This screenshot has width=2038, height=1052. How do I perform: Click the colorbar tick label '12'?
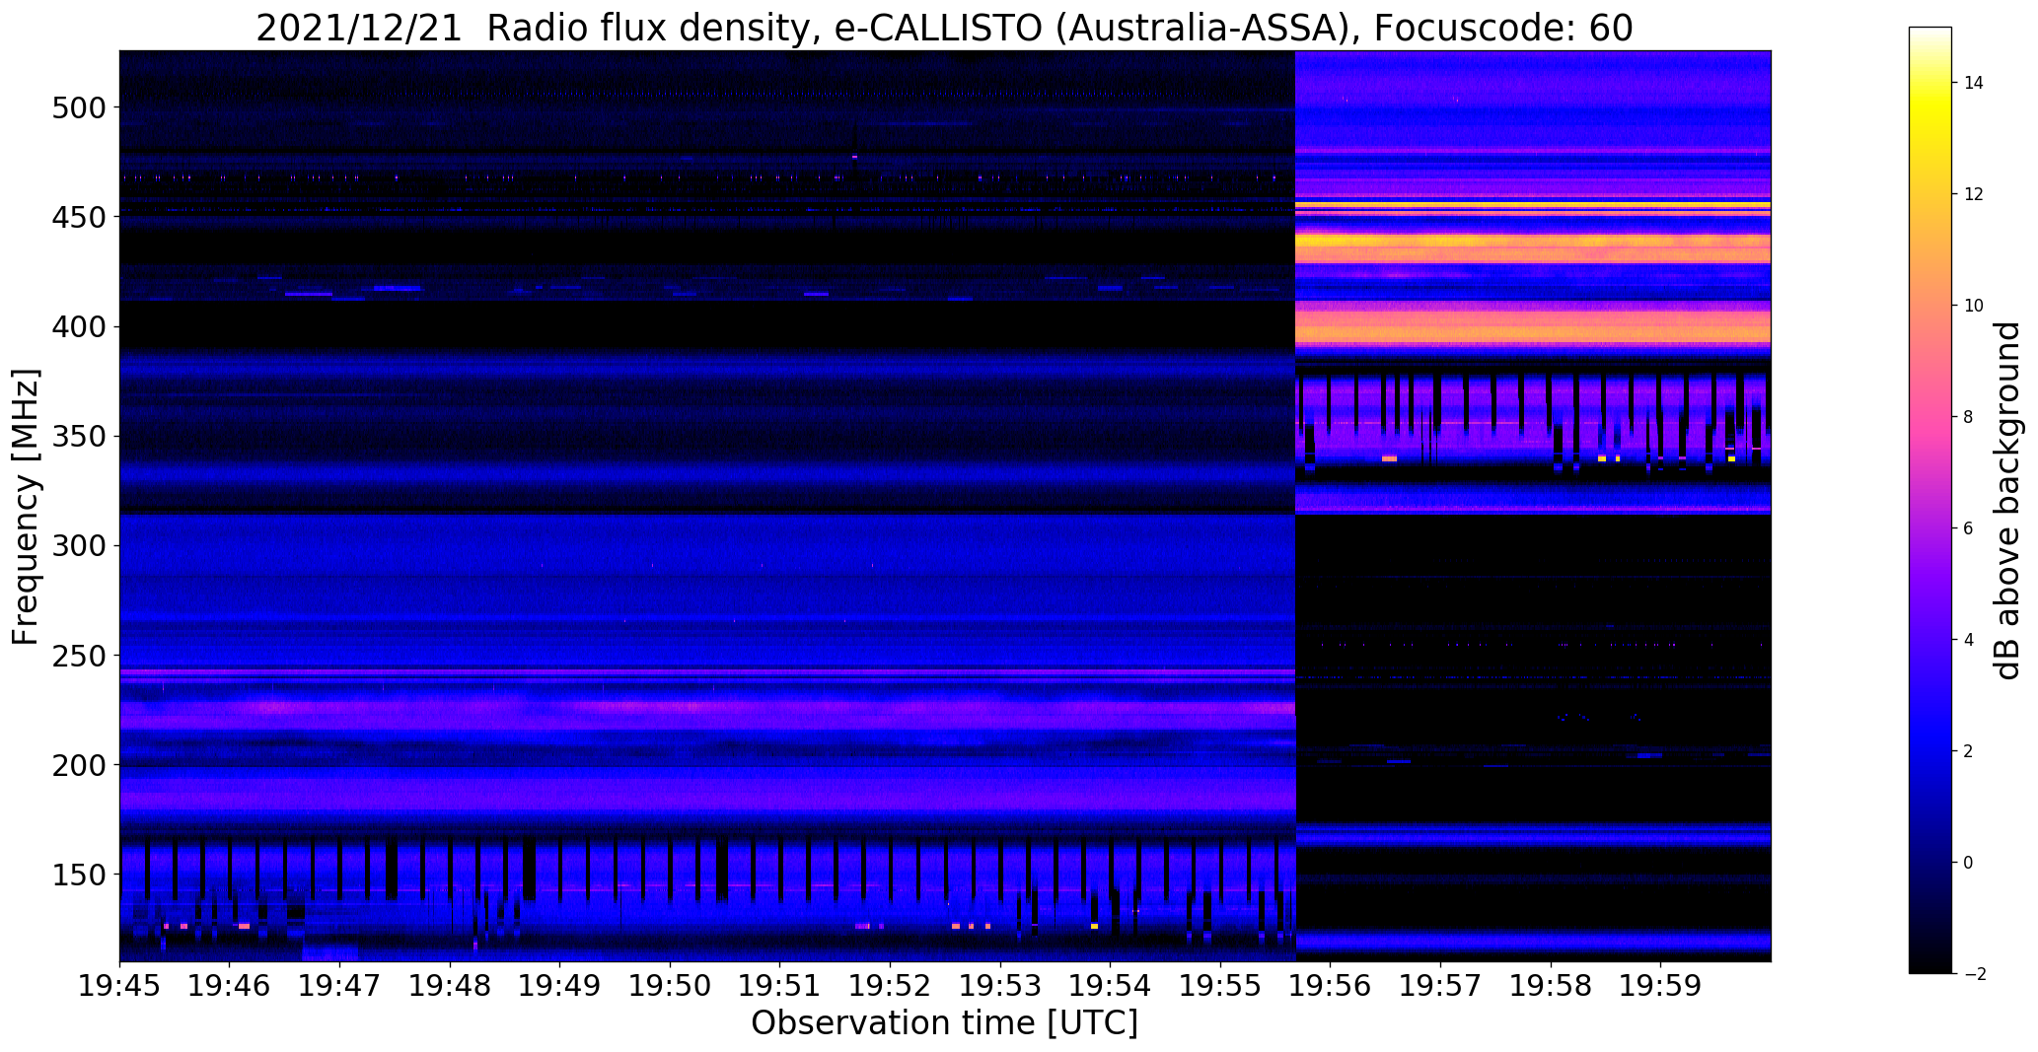1974,194
